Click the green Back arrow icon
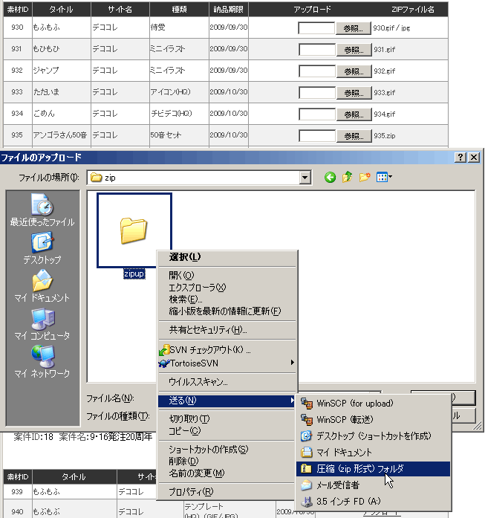This screenshot has height=518, width=485. 330,178
